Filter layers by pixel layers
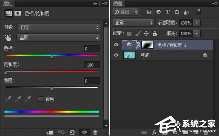Viewport: 219px width, 136px height. 149,12
